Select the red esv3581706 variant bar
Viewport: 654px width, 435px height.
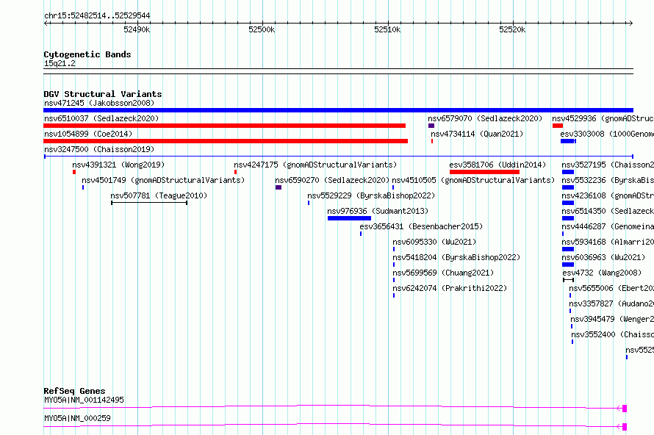pos(484,172)
